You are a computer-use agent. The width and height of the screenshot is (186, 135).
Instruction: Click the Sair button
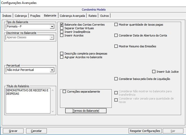tap(173, 131)
